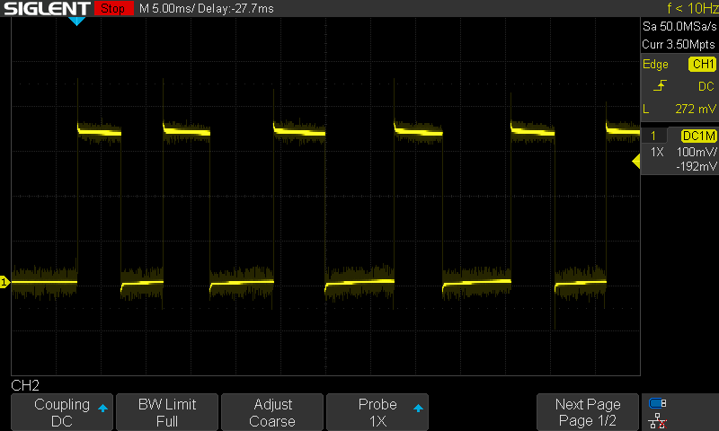Click the CH2 menu title label
The height and width of the screenshot is (431, 719).
tap(25, 385)
